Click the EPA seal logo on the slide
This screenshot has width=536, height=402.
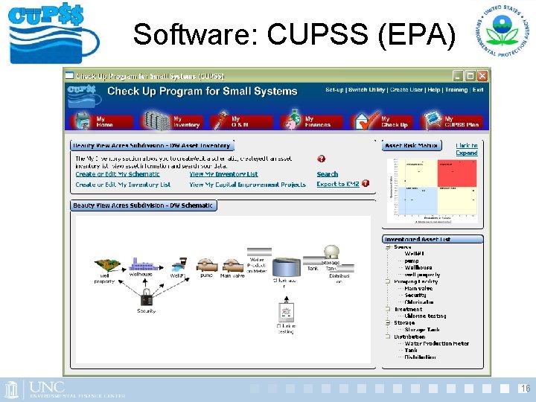502,31
